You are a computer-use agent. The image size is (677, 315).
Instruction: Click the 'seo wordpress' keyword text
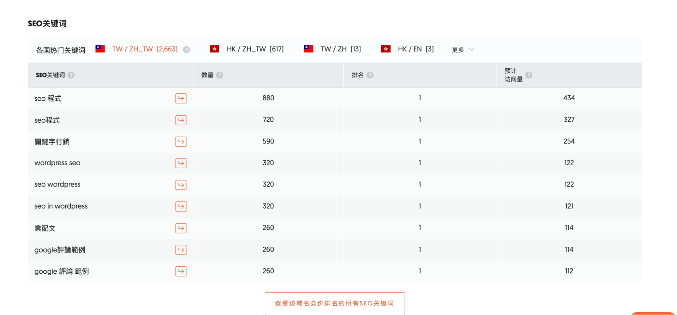(x=57, y=185)
